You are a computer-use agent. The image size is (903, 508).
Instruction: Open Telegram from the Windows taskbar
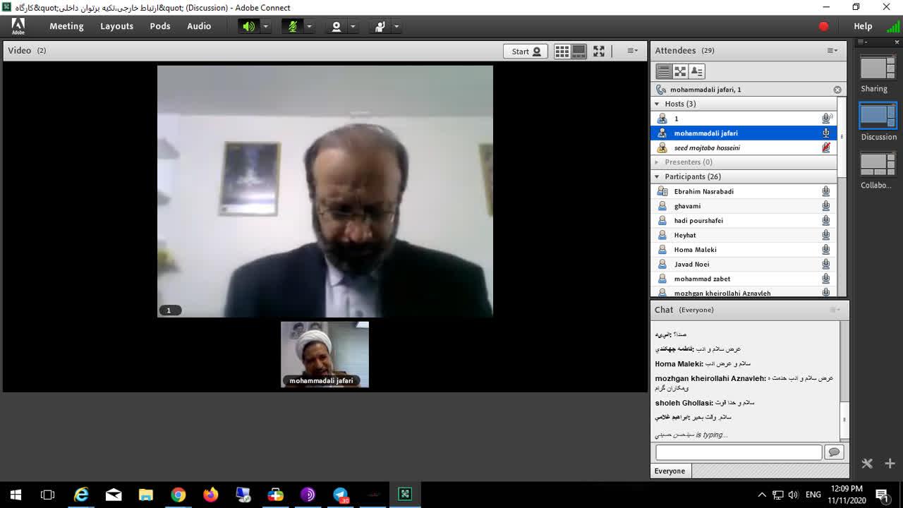(341, 495)
